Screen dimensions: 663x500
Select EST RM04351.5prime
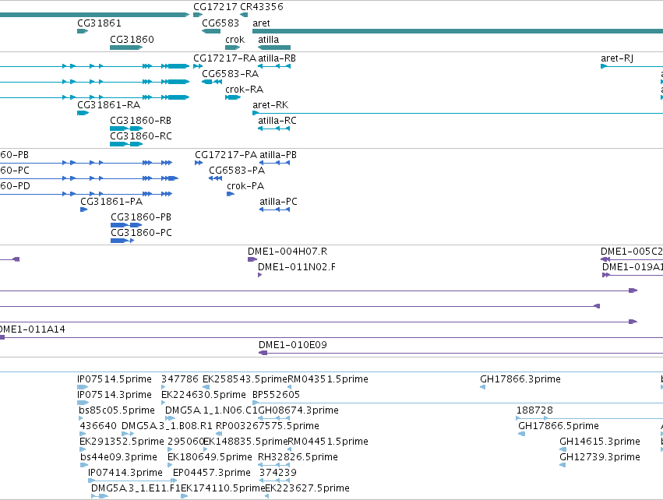click(290, 387)
